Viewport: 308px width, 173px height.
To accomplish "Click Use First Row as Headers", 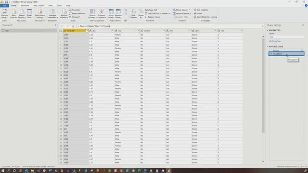I will point(157,13).
